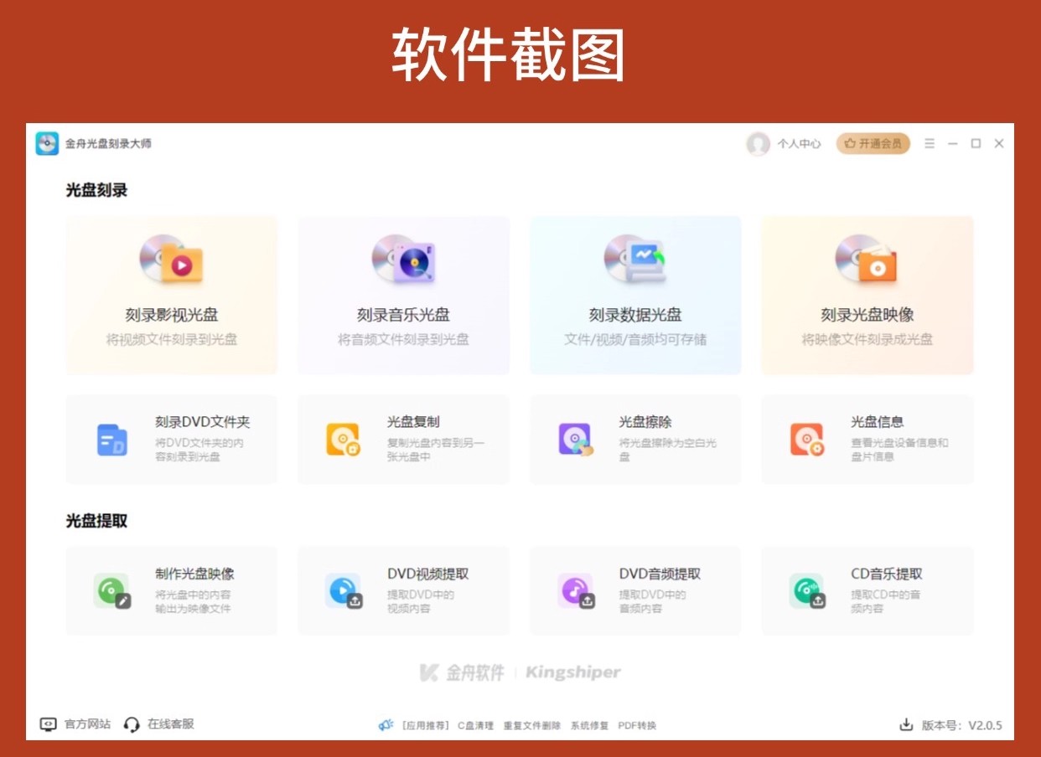The image size is (1041, 757).
Task: Click 将音频文件刻录到光盘 description
Action: [403, 339]
